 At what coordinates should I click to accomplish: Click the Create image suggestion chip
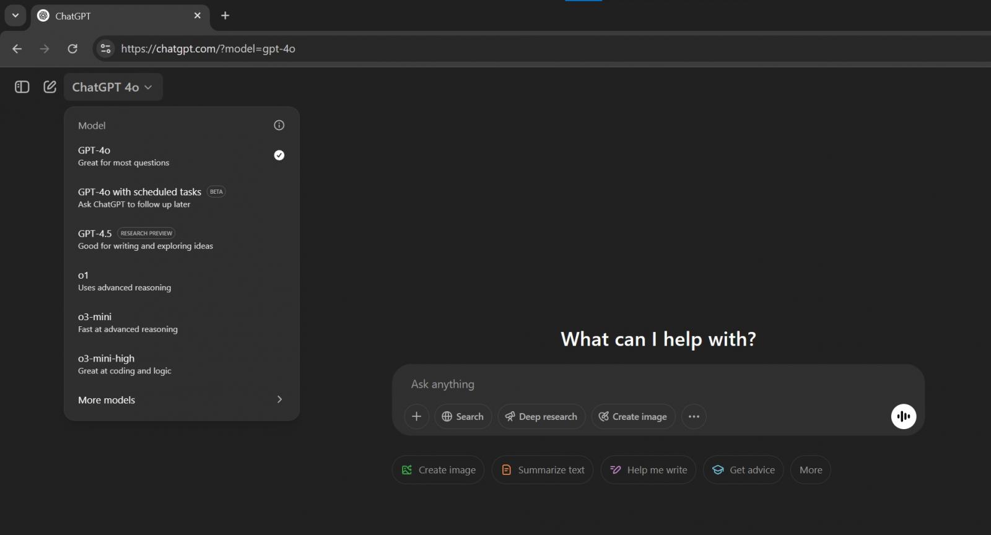click(x=438, y=469)
